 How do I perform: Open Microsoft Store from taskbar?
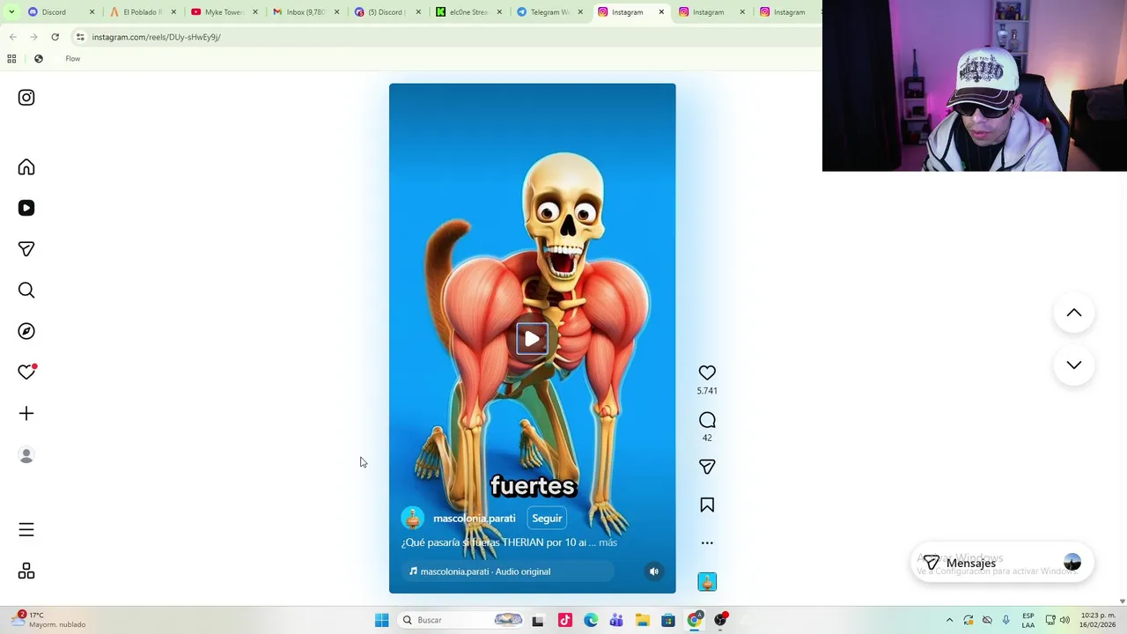pyautogui.click(x=668, y=620)
